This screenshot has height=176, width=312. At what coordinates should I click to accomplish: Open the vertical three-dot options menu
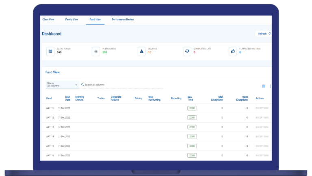pyautogui.click(x=270, y=86)
